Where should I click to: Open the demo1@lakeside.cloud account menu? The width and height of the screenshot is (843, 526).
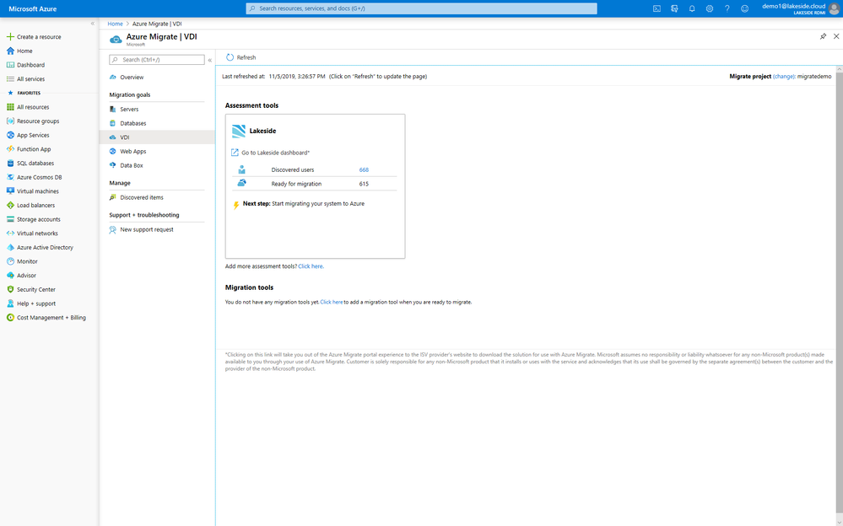(801, 8)
